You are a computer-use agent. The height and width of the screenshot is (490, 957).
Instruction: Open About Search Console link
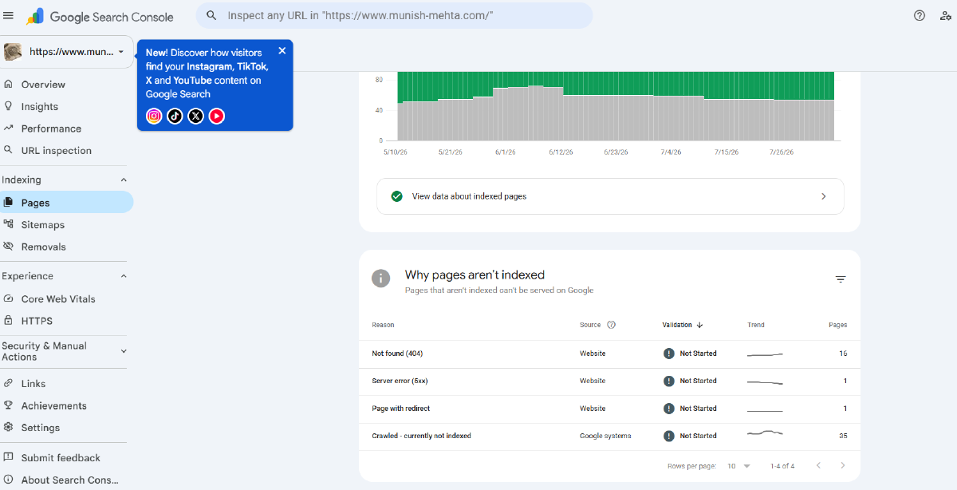pyautogui.click(x=69, y=480)
